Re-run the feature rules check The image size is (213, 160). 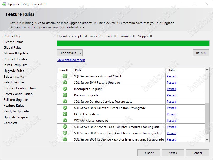click(201, 53)
